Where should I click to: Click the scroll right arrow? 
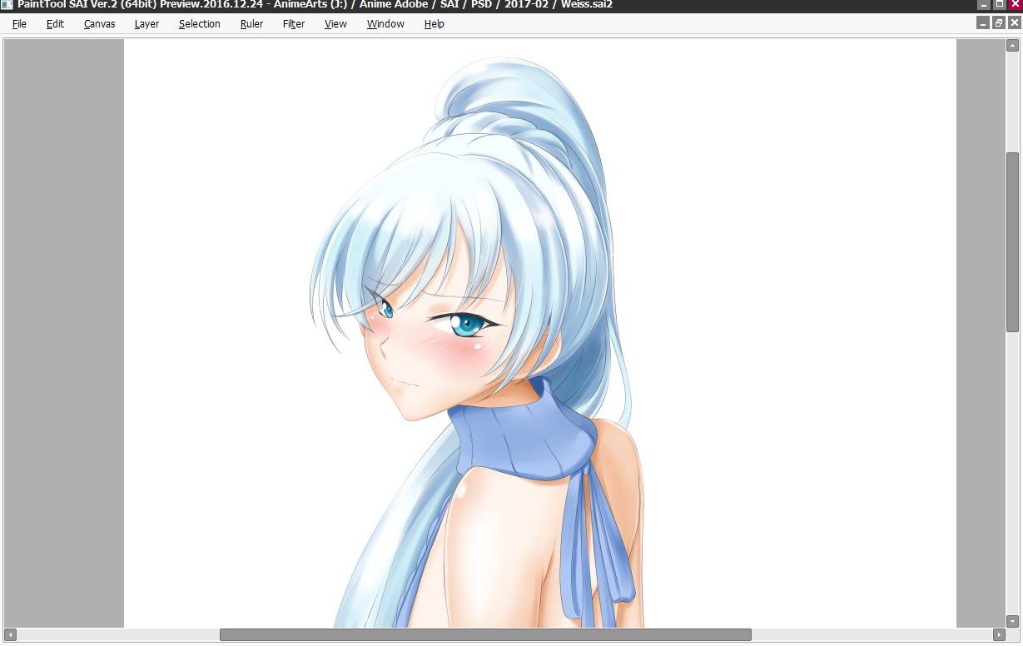point(999,634)
